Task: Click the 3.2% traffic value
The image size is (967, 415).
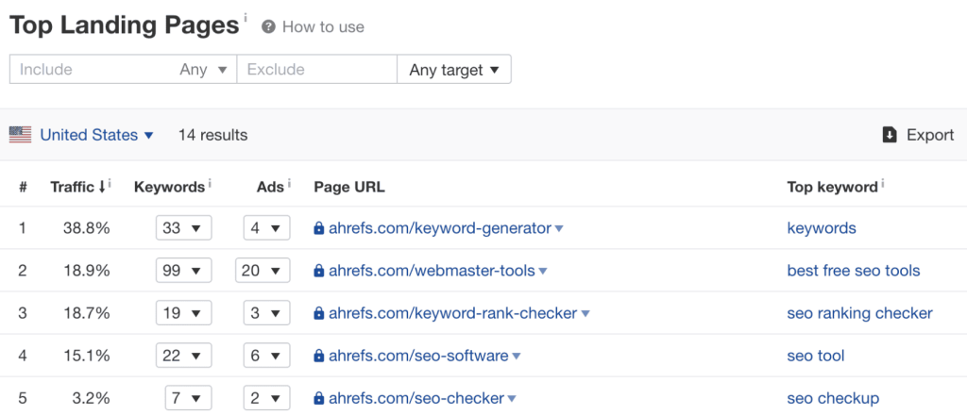Action: click(91, 398)
